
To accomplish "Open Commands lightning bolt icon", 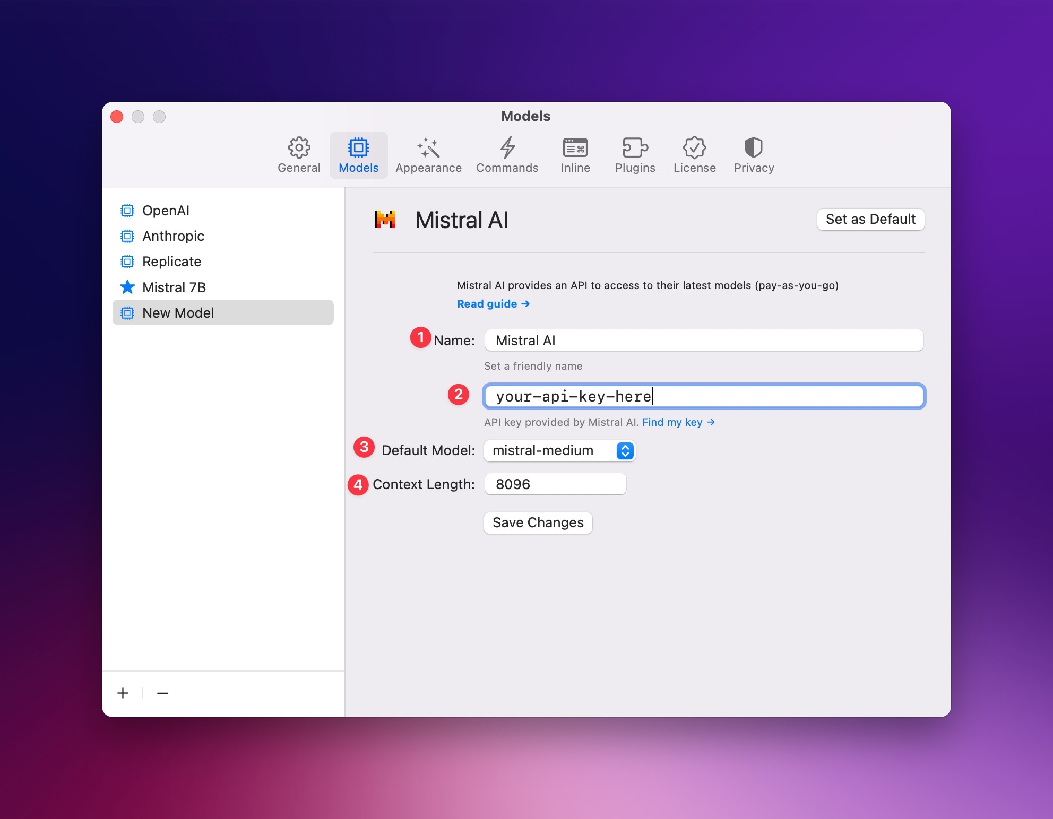I will click(507, 148).
